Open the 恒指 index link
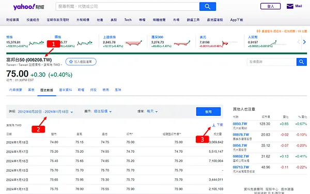 pyautogui.click(x=9, y=37)
